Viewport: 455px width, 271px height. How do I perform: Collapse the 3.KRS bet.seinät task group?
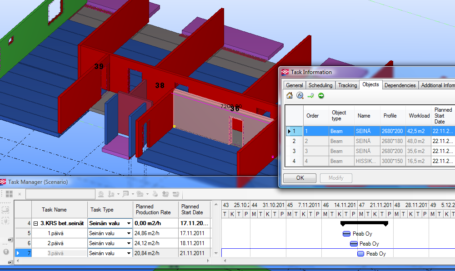(x=36, y=223)
